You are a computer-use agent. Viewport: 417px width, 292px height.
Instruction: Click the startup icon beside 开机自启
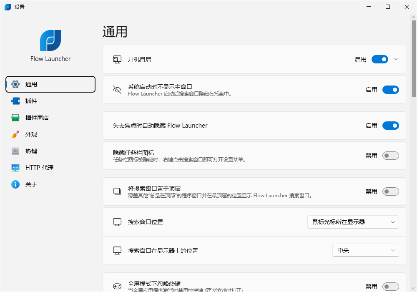(117, 59)
